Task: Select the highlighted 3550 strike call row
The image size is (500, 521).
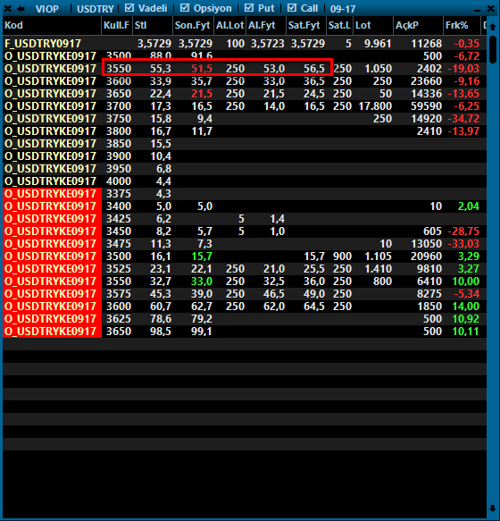Action: click(245, 69)
